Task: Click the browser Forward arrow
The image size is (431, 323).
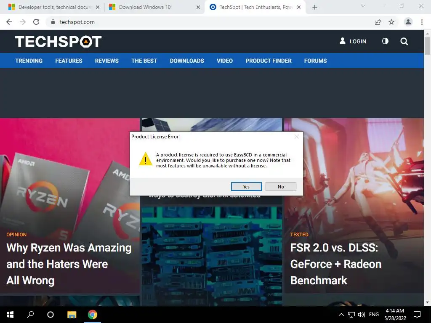Action: click(23, 22)
